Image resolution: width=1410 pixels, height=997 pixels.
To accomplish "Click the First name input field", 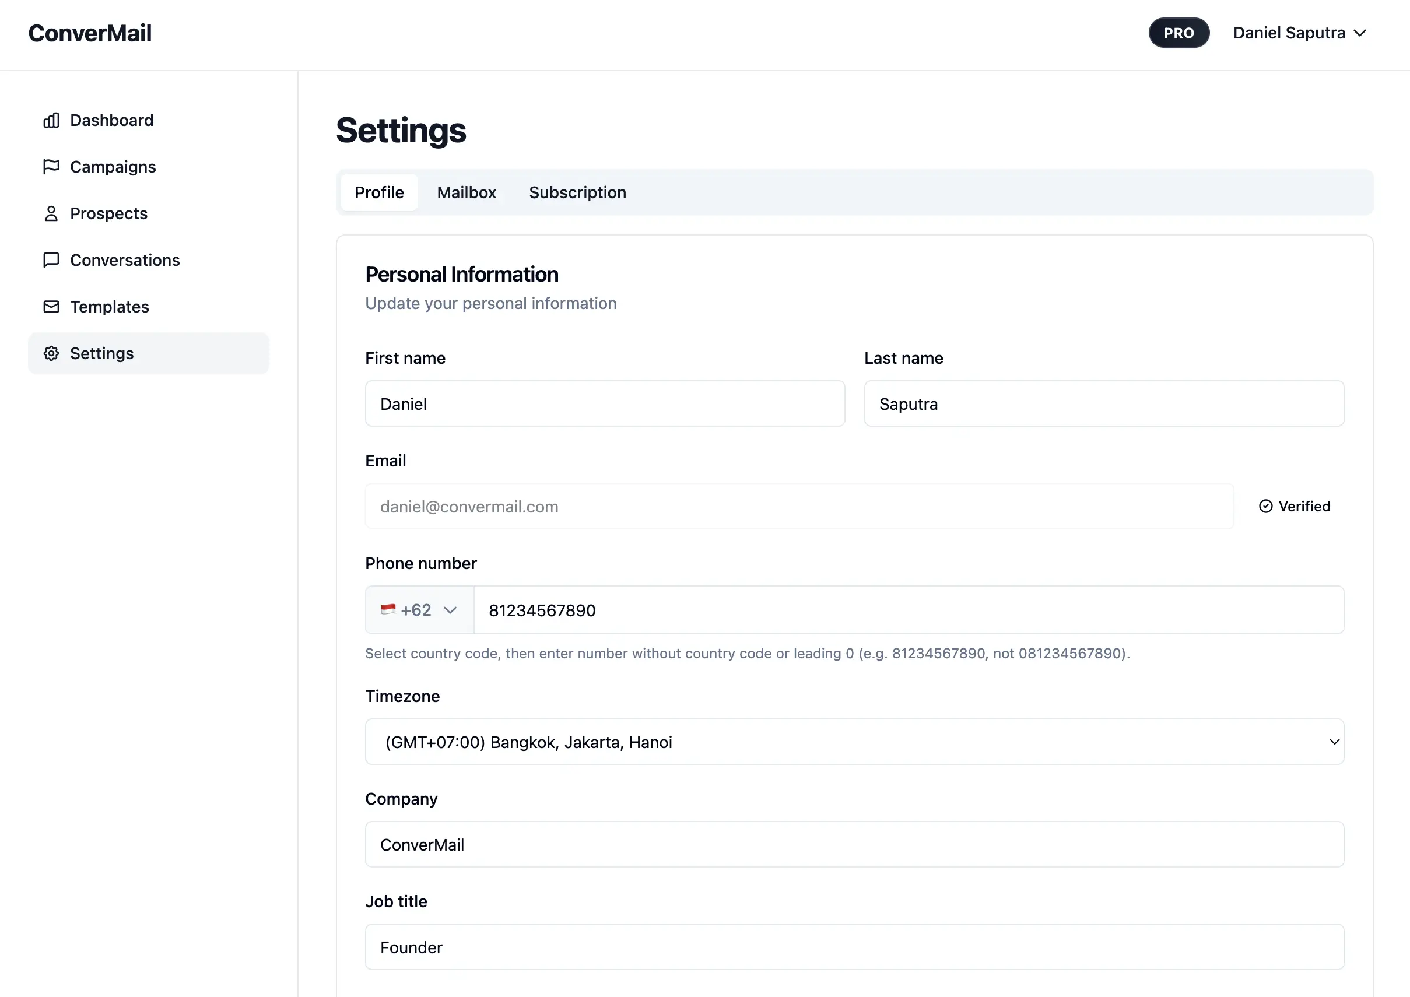I will click(604, 404).
